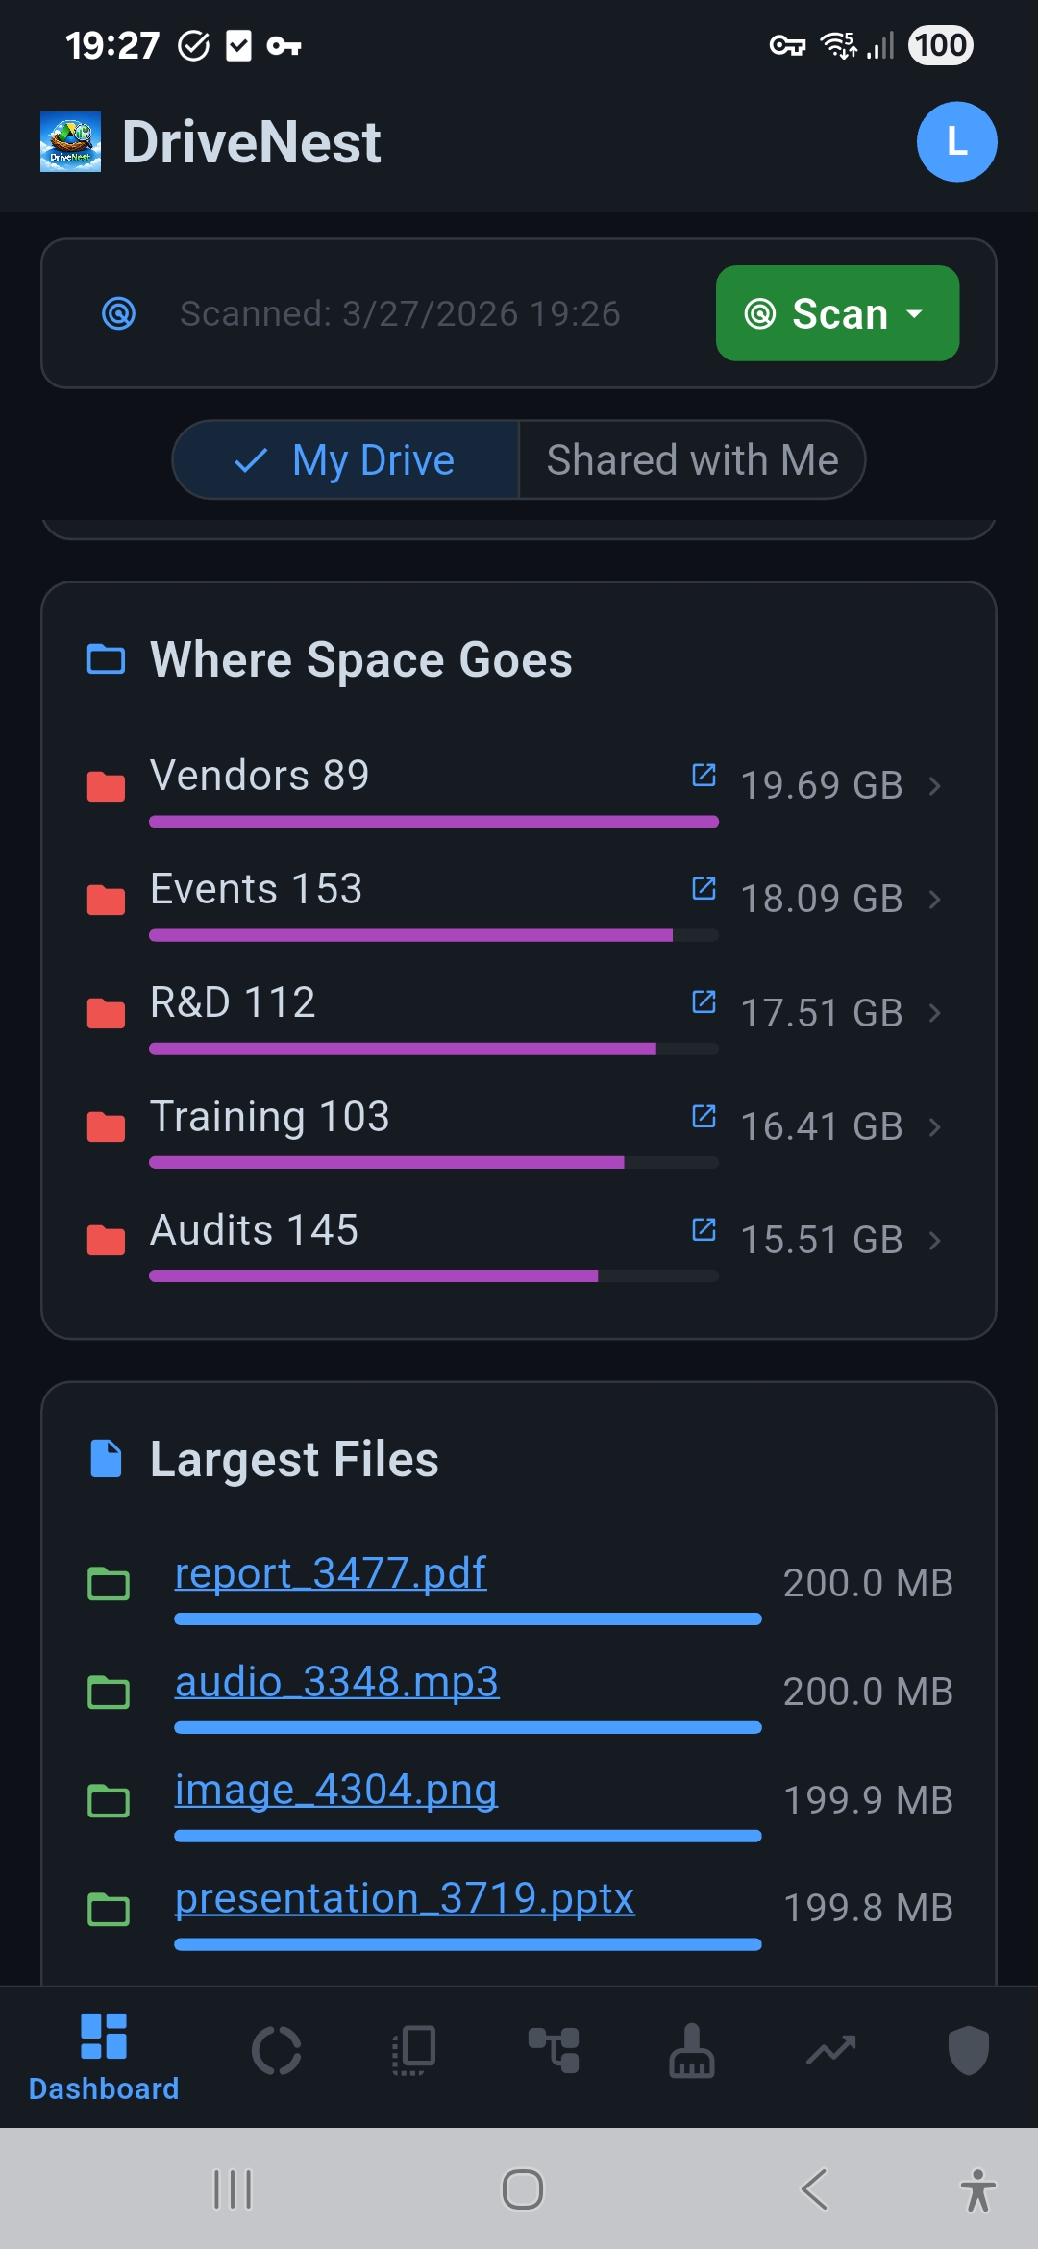Click the Scanned: 3/27/2026 19:26 text

(400, 313)
